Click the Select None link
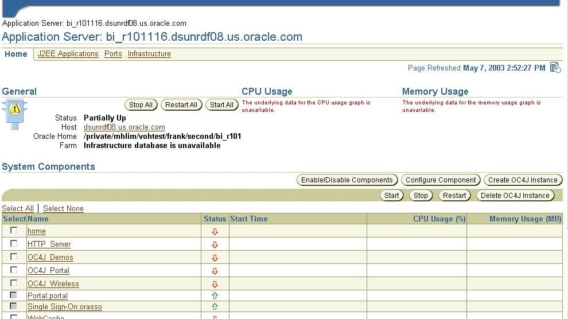Image resolution: width=568 pixels, height=319 pixels. (63, 209)
